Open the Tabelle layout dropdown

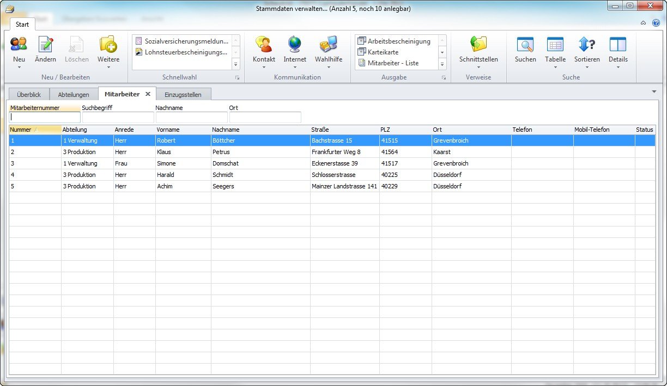[x=555, y=67]
